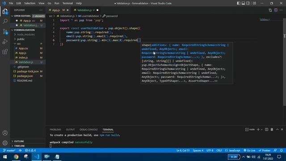Maximize the panel with chevron up
The width and height of the screenshot is (286, 161).
277,129
